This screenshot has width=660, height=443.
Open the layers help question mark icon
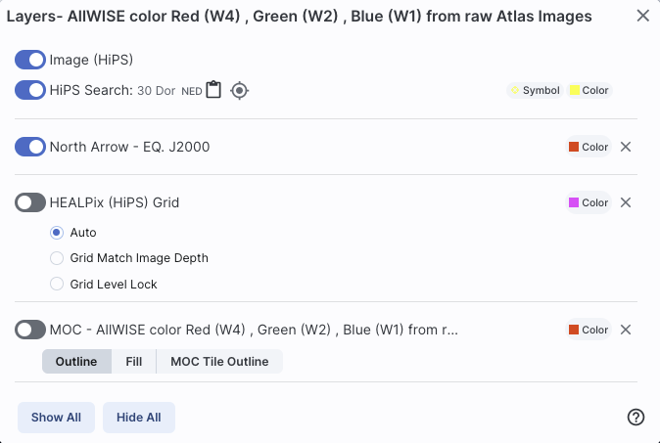pos(636,417)
